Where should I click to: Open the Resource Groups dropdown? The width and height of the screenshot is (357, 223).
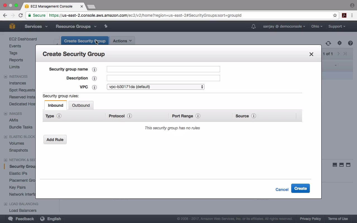click(76, 26)
